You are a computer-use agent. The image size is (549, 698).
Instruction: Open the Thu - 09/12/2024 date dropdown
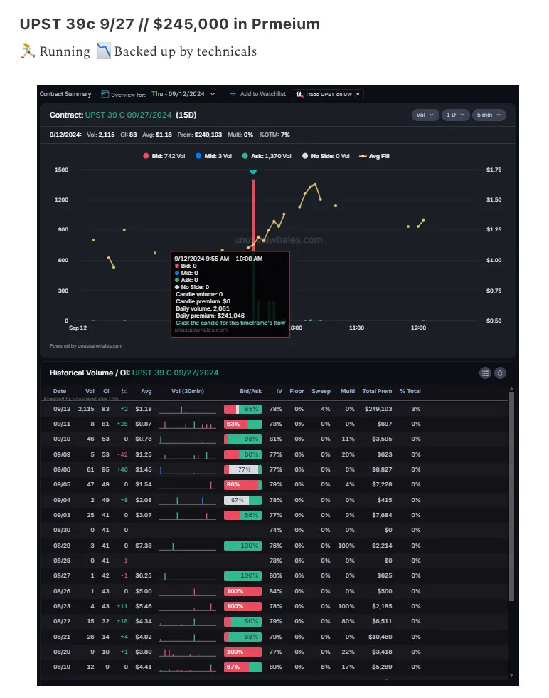(183, 94)
